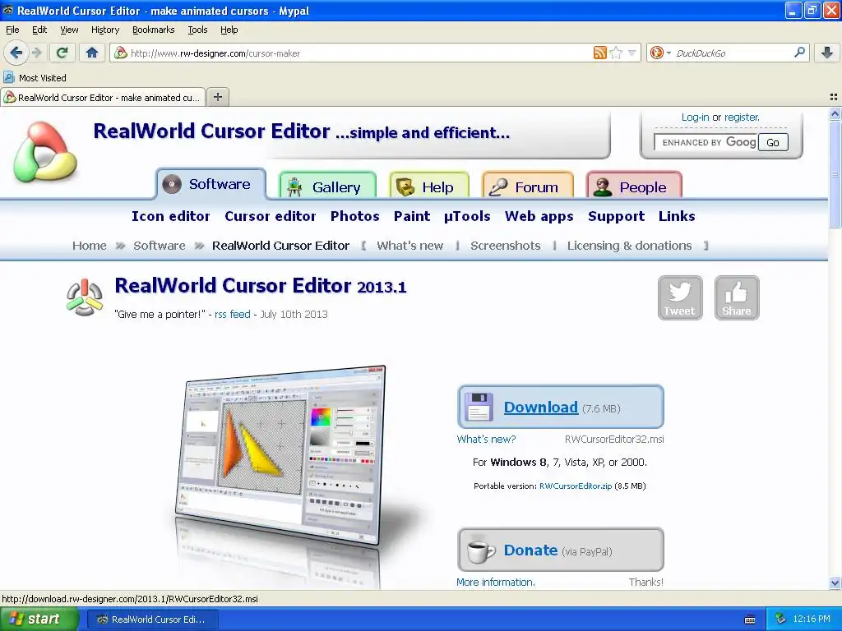The height and width of the screenshot is (631, 842).
Task: Open the Forum site tab
Action: coord(528,187)
